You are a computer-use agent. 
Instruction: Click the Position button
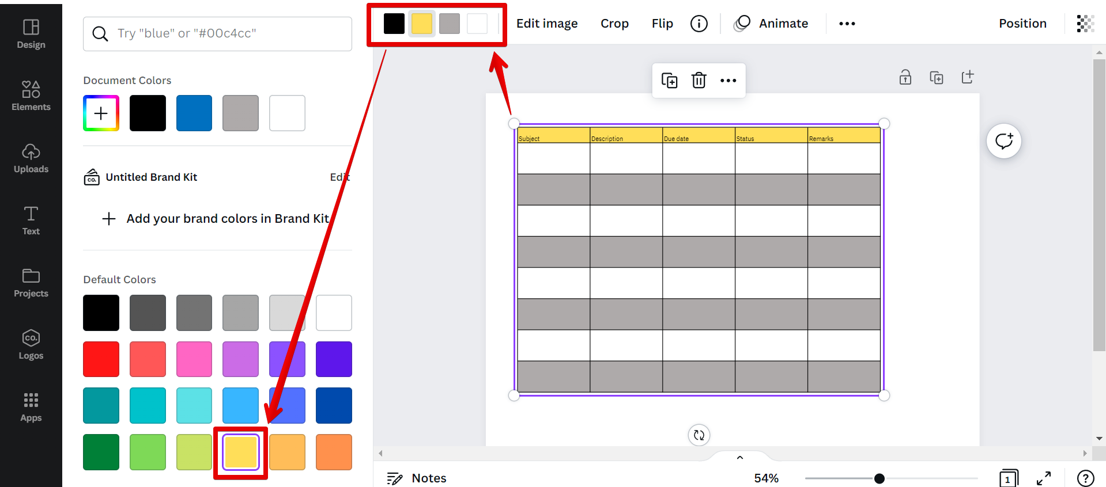click(1022, 24)
